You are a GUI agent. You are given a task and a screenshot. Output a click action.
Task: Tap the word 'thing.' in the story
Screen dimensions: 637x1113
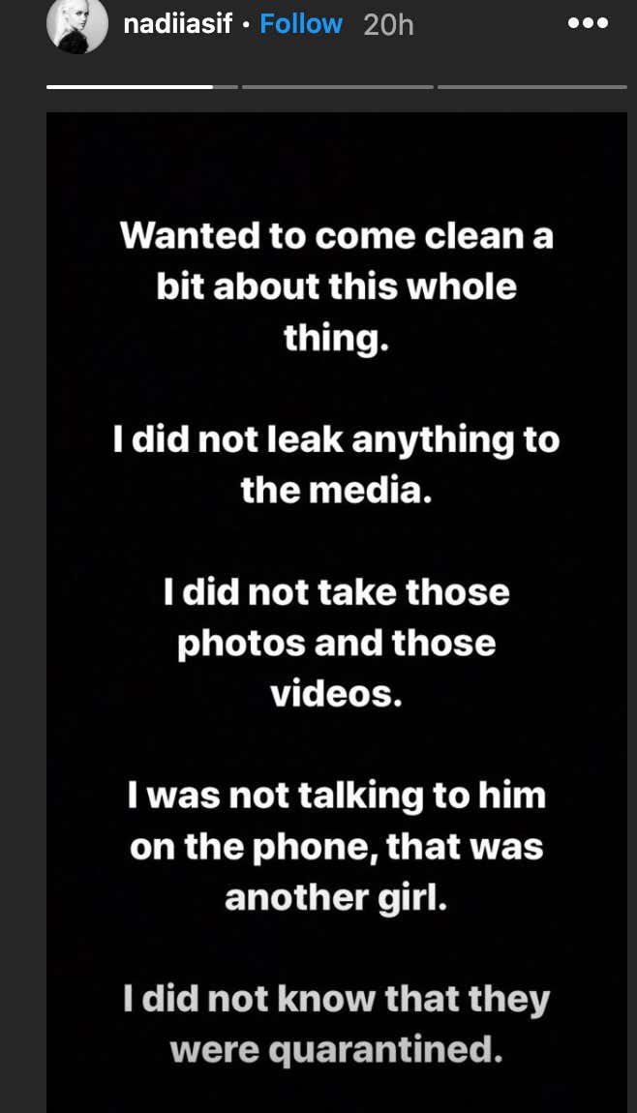(337, 339)
